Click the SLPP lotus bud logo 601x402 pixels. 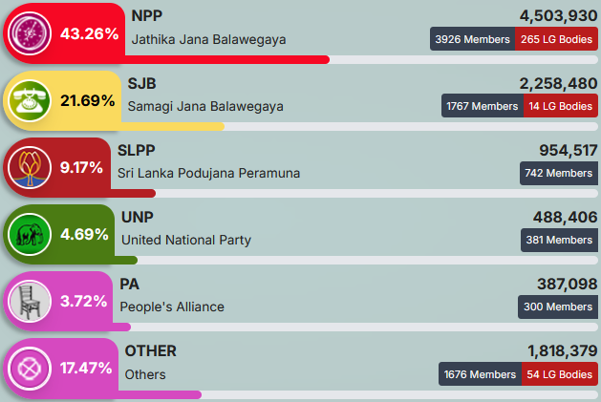[30, 167]
